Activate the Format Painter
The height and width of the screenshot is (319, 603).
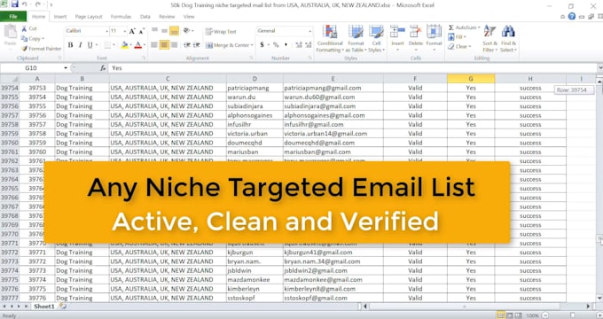pos(41,49)
